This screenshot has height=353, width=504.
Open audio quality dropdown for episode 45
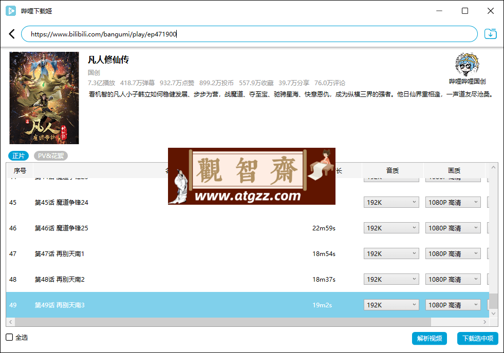click(x=391, y=202)
